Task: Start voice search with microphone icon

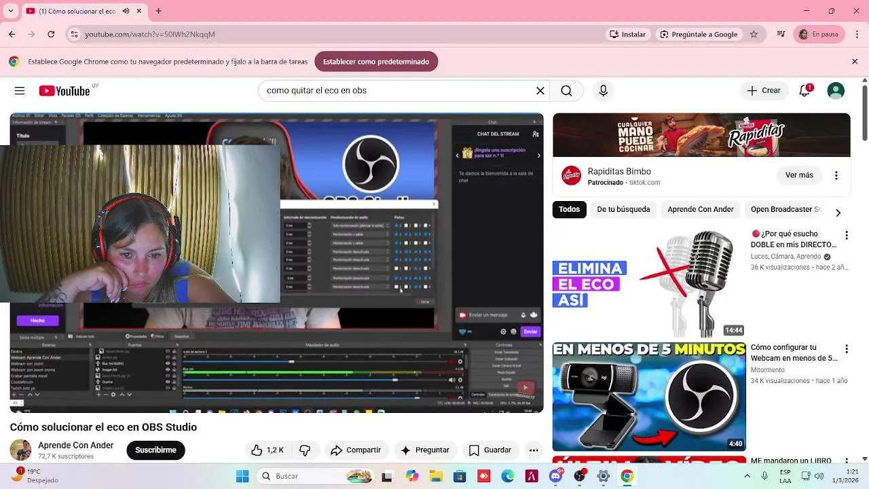Action: pos(603,90)
